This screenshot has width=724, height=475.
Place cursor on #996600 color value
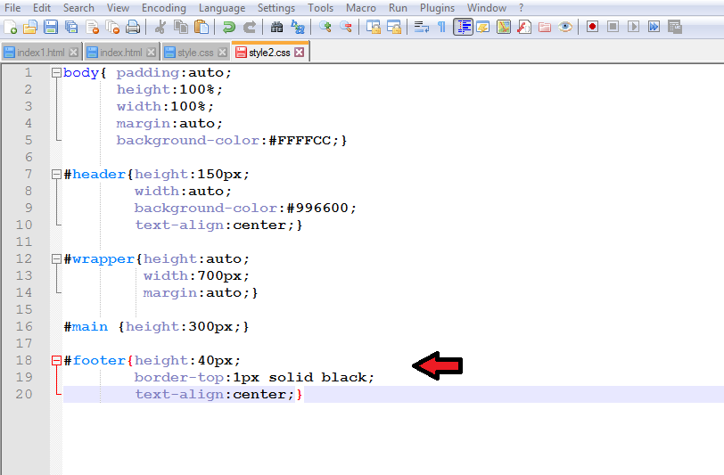pyautogui.click(x=317, y=208)
